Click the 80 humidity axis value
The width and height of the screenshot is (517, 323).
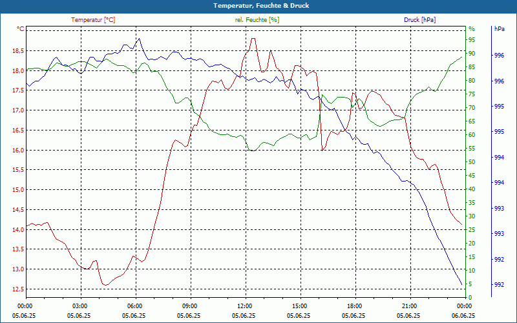tap(472, 80)
